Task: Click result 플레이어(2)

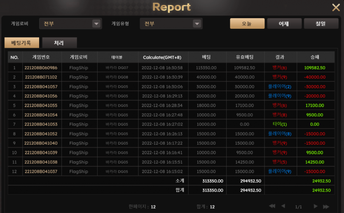Action: pyautogui.click(x=280, y=87)
